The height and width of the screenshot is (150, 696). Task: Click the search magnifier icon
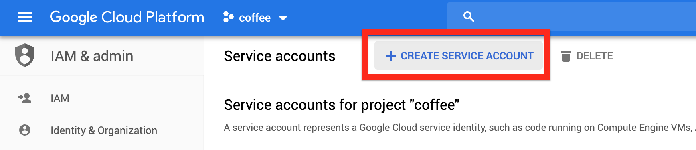pos(469,17)
